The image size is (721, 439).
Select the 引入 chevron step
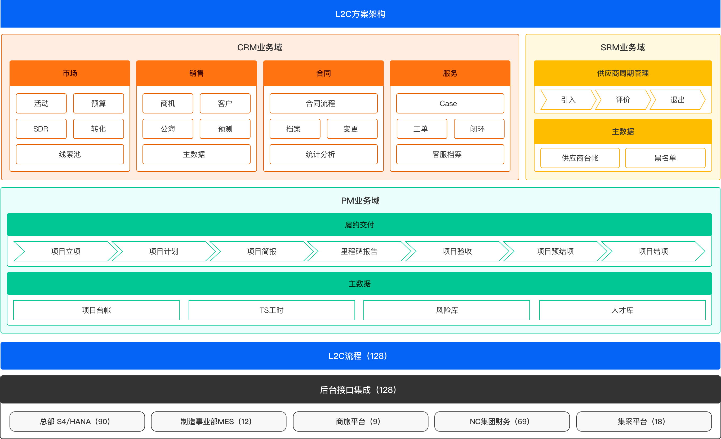point(568,100)
